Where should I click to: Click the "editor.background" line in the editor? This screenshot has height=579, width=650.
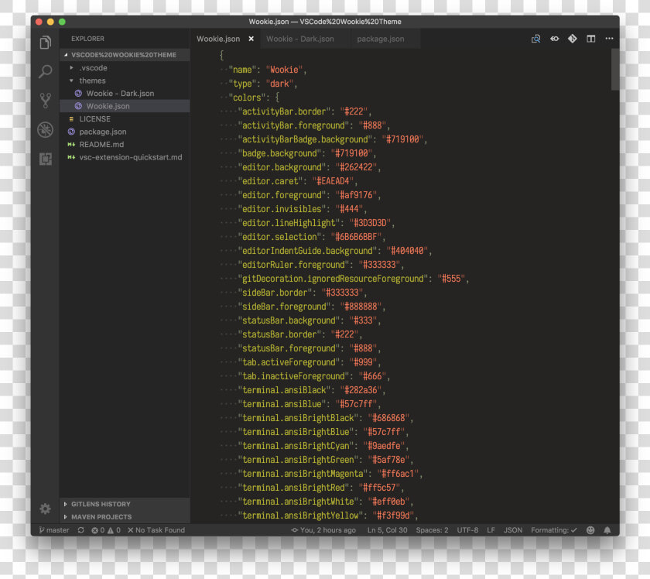310,167
